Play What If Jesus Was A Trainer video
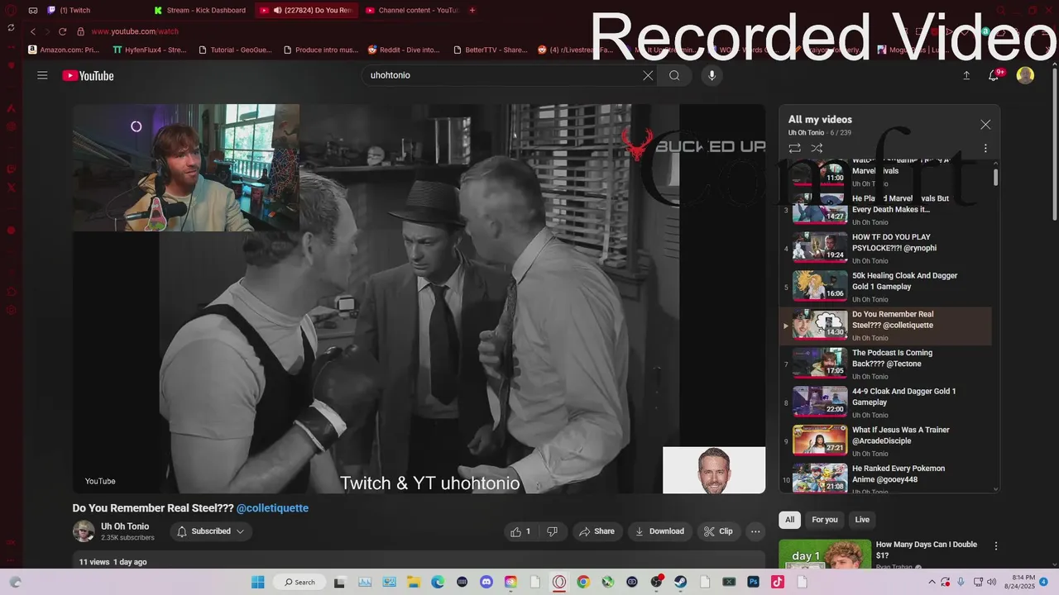The image size is (1059, 595). pos(885,441)
